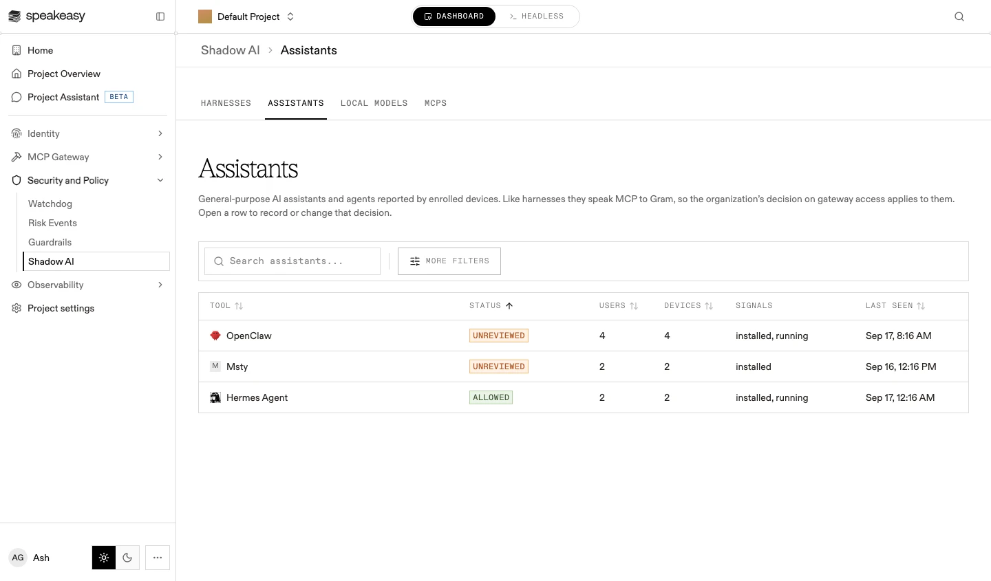Click the Project Overview house icon

17,74
